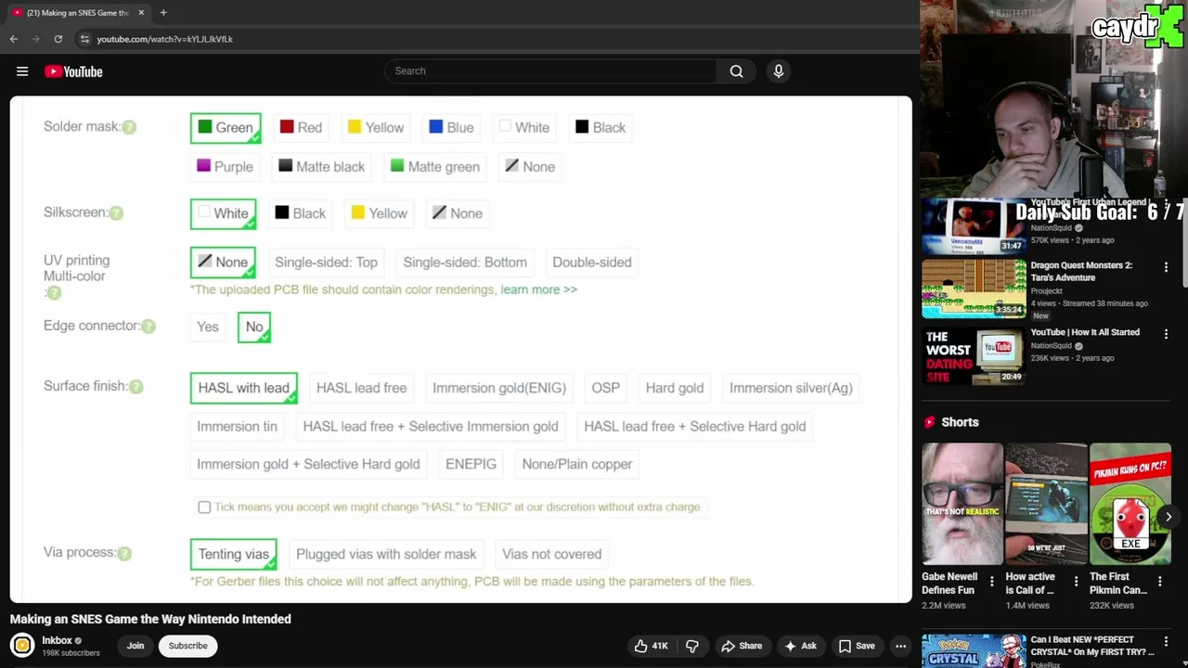
Task: Like the video with thumbs up
Action: click(651, 646)
